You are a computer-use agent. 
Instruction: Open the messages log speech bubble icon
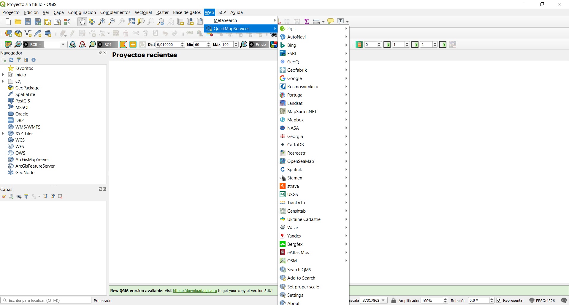[x=564, y=300]
